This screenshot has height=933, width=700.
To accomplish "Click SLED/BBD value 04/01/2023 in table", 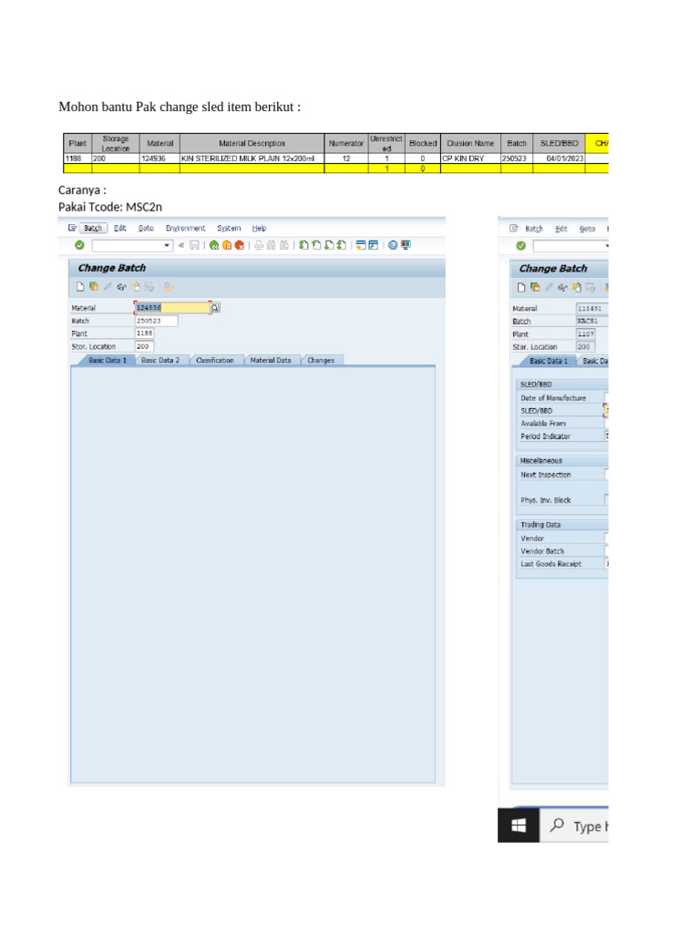I will click(559, 159).
